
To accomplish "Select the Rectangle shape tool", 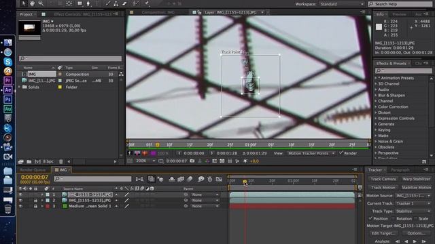I will [x=80, y=3].
